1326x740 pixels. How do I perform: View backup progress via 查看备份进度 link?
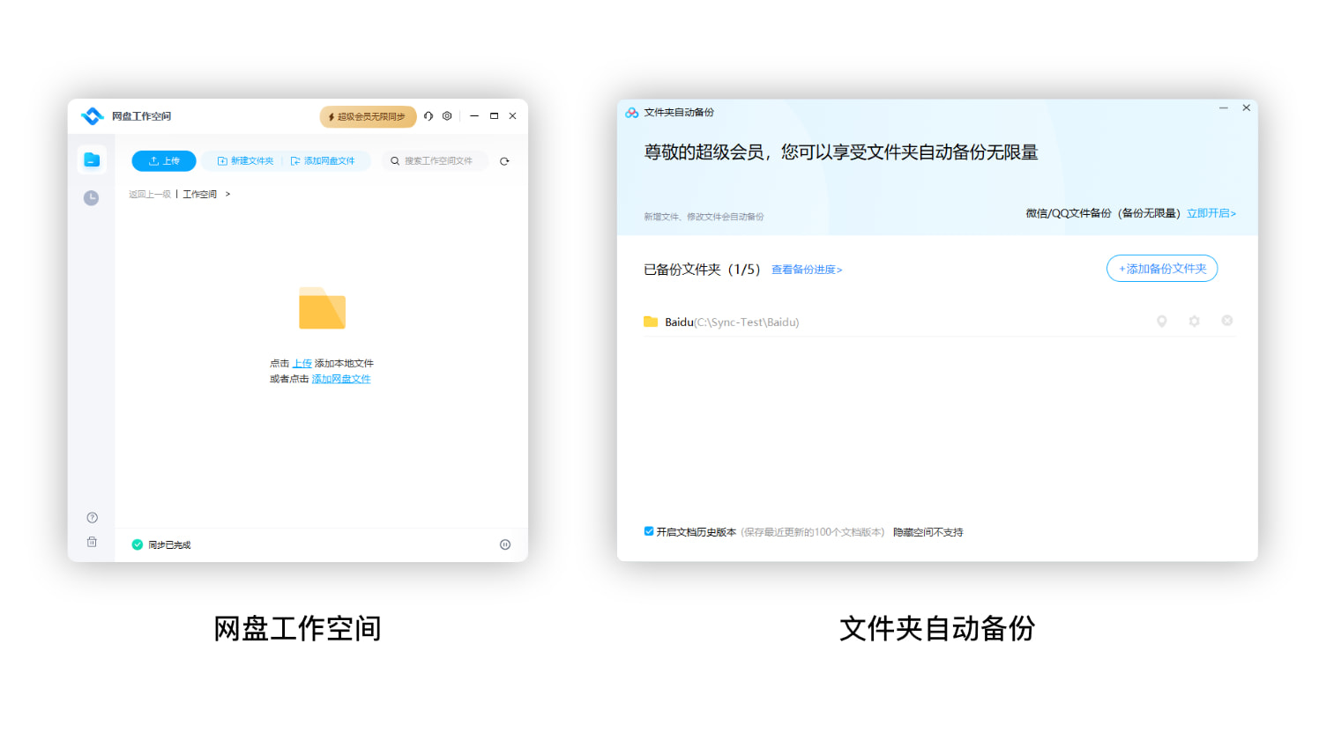[x=806, y=270]
